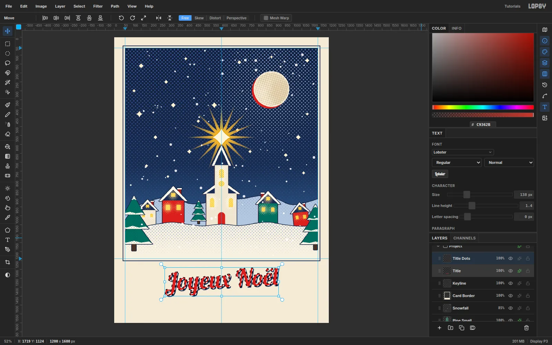The width and height of the screenshot is (552, 345).
Task: Select the Paint Bucket fill tool
Action: (x=8, y=147)
